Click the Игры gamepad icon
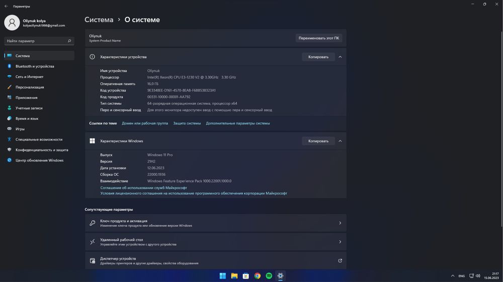503x282 pixels. [x=9, y=128]
